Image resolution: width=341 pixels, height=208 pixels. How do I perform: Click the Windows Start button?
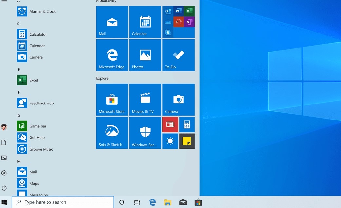[x=4, y=202]
